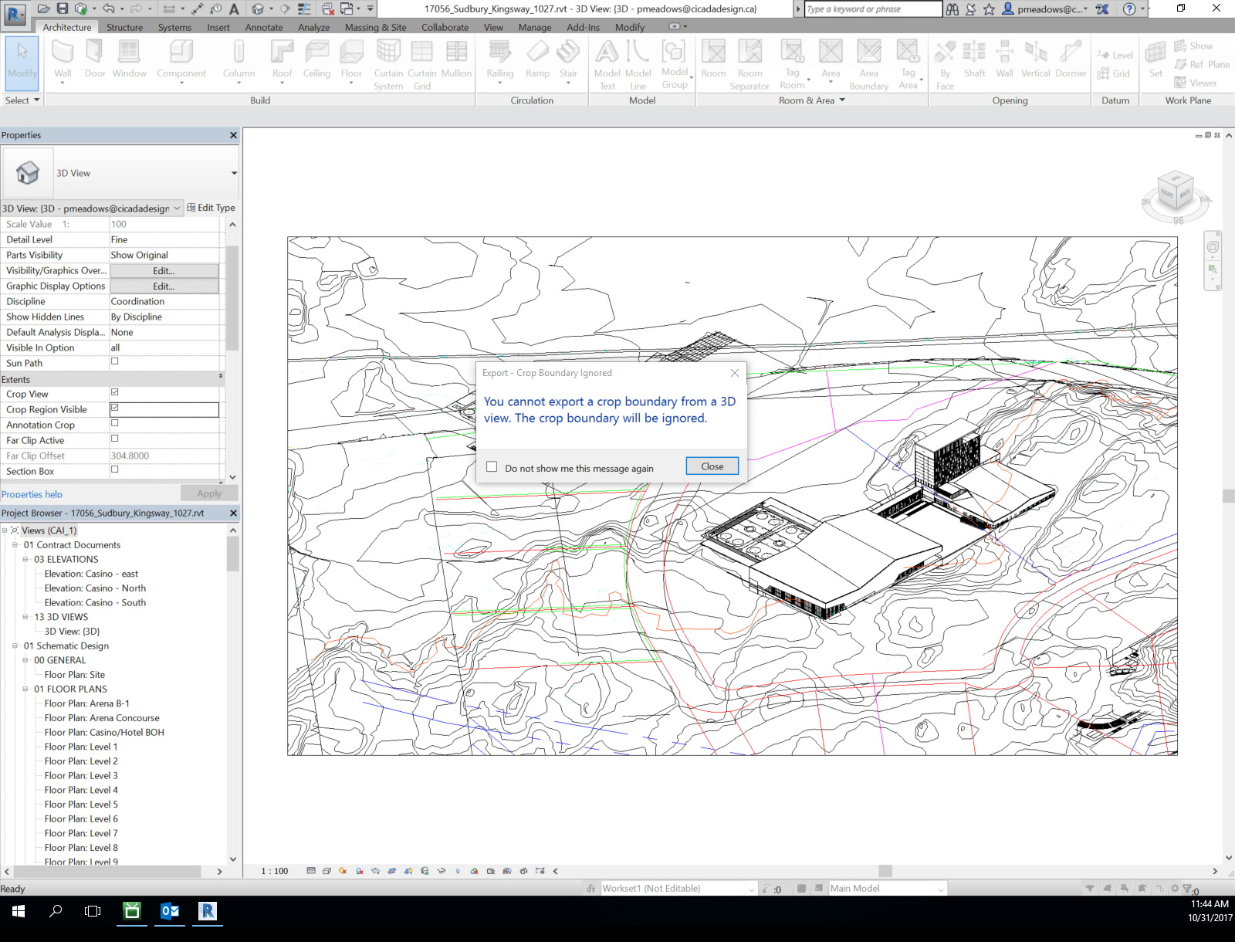The image size is (1235, 942).
Task: Collapse the 01 FLOOR PLANS branch
Action: 26,689
